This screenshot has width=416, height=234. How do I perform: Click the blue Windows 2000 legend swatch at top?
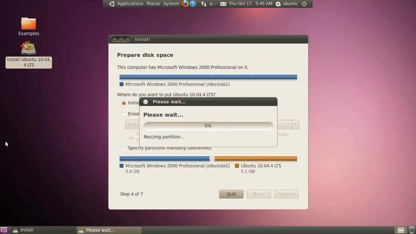pyautogui.click(x=122, y=84)
